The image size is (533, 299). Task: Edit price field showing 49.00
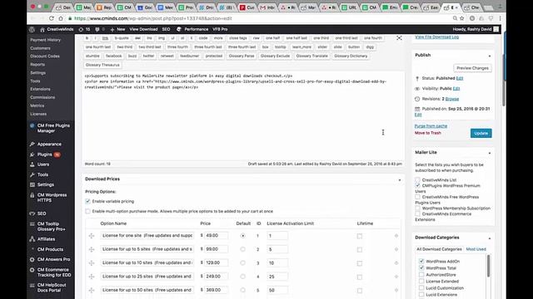click(217, 236)
